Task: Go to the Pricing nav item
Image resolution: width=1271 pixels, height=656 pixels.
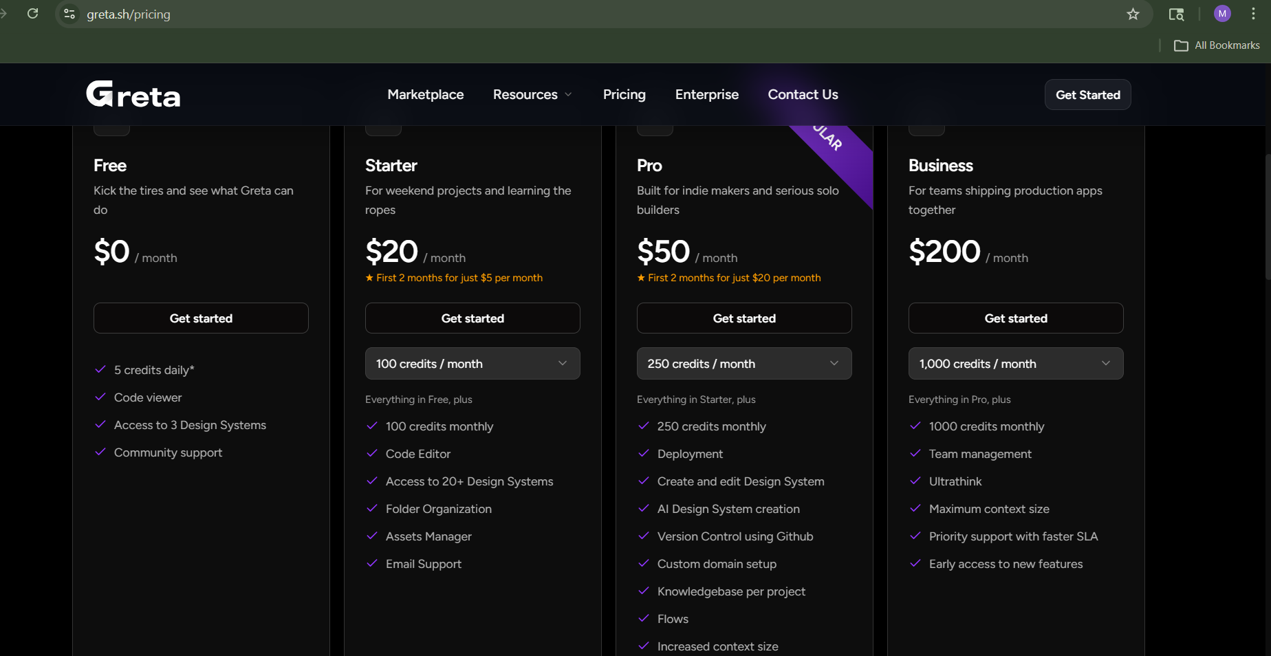Action: [624, 94]
